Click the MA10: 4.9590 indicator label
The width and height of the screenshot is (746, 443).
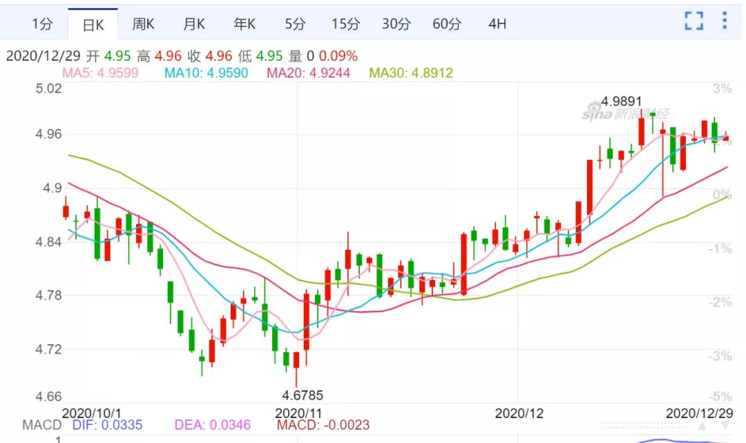coord(206,72)
